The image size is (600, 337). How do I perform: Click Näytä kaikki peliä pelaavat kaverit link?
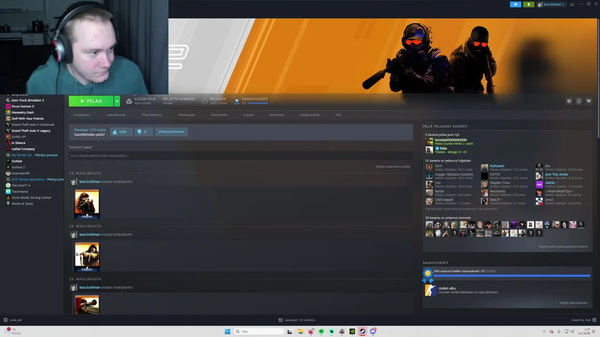(x=563, y=247)
